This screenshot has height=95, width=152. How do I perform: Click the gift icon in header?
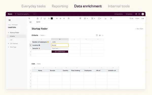[136, 14]
